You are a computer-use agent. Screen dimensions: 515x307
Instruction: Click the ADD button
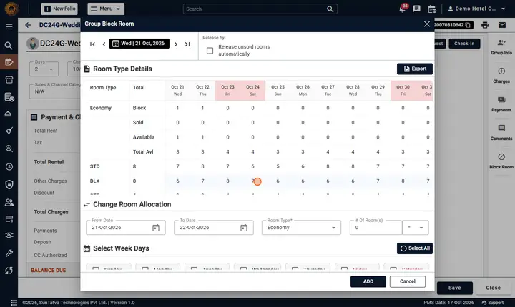point(368,281)
